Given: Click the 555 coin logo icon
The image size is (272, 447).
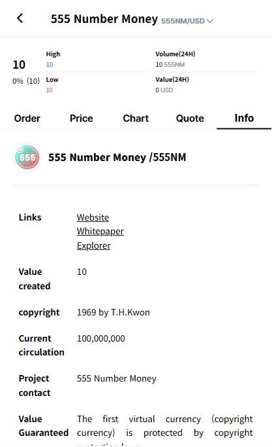Looking at the screenshot, I should [x=27, y=157].
